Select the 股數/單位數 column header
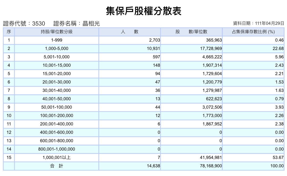This screenshot has width=287, height=176. [191, 32]
